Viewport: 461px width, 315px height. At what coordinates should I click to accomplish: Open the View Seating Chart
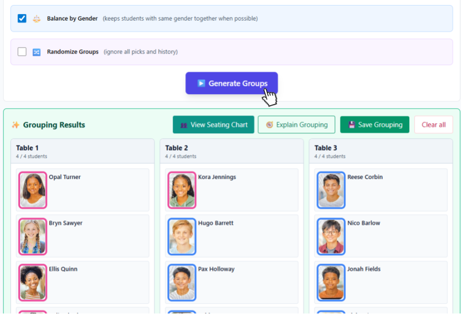213,125
